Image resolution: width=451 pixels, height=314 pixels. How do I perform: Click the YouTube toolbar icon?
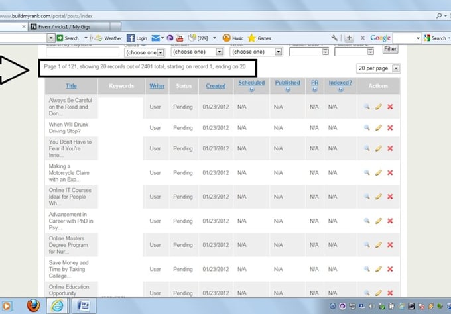coord(180,38)
